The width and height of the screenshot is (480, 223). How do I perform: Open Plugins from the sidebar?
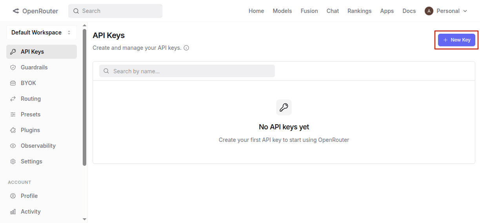point(42,130)
